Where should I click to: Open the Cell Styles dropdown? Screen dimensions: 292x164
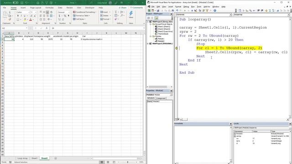point(79,19)
